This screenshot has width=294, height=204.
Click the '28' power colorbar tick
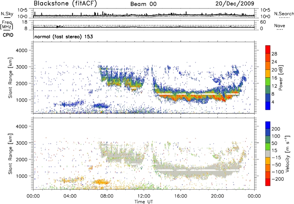(x=274, y=54)
